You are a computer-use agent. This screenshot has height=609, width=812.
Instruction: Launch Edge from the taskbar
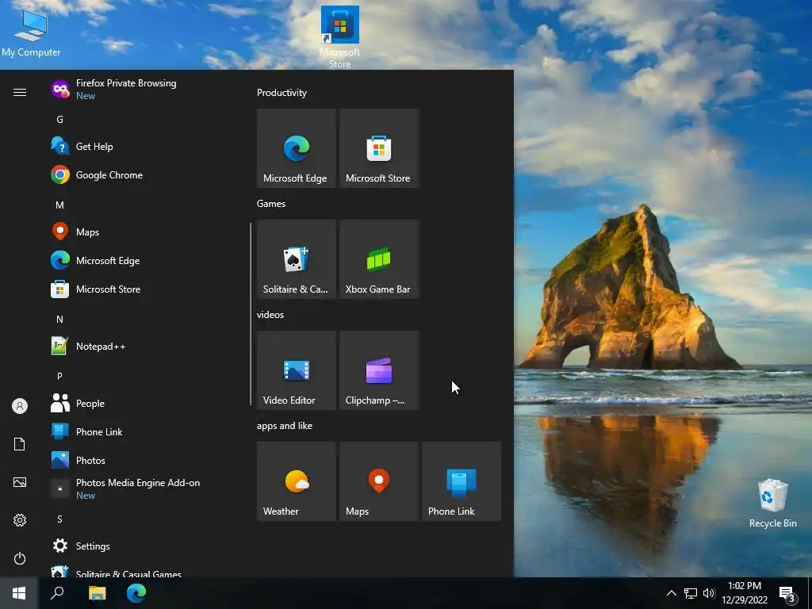(136, 593)
